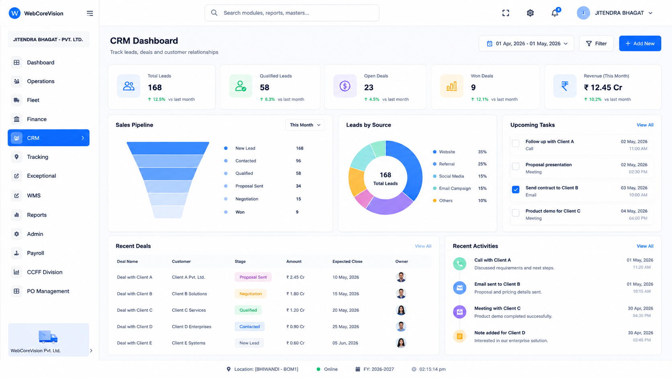The image size is (672, 378).
Task: Click the Email sent to Client B envelope icon
Action: [459, 288]
